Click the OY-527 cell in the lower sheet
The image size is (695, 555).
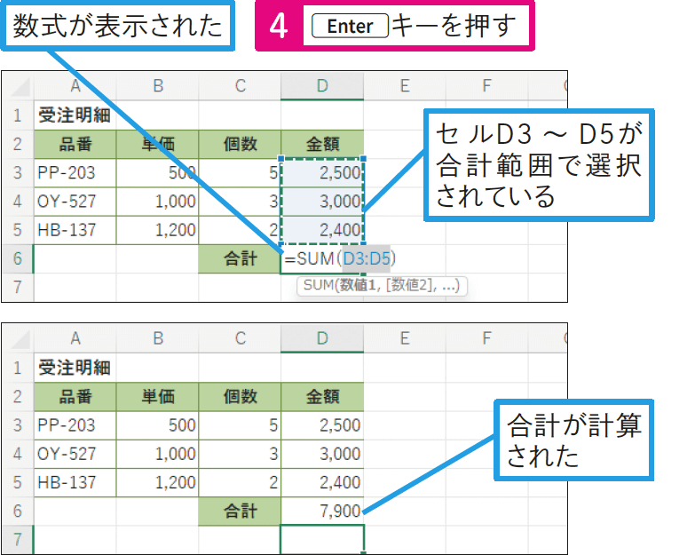click(75, 454)
